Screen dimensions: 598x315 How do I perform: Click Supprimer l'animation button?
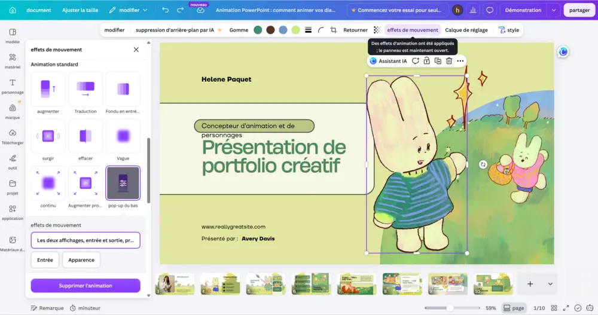[86, 286]
